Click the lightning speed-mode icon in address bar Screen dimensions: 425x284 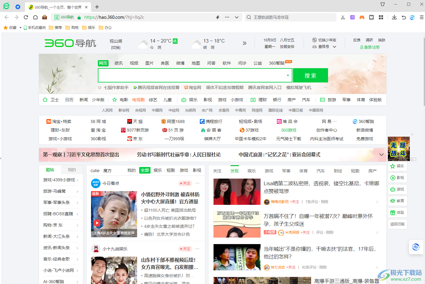[x=218, y=17]
